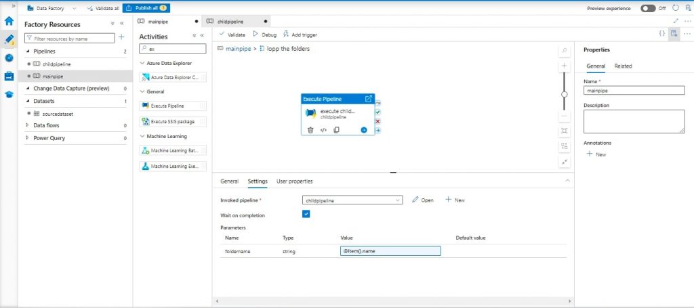The height and width of the screenshot is (308, 694).
Task: Expand the Data flows section
Action: click(28, 125)
